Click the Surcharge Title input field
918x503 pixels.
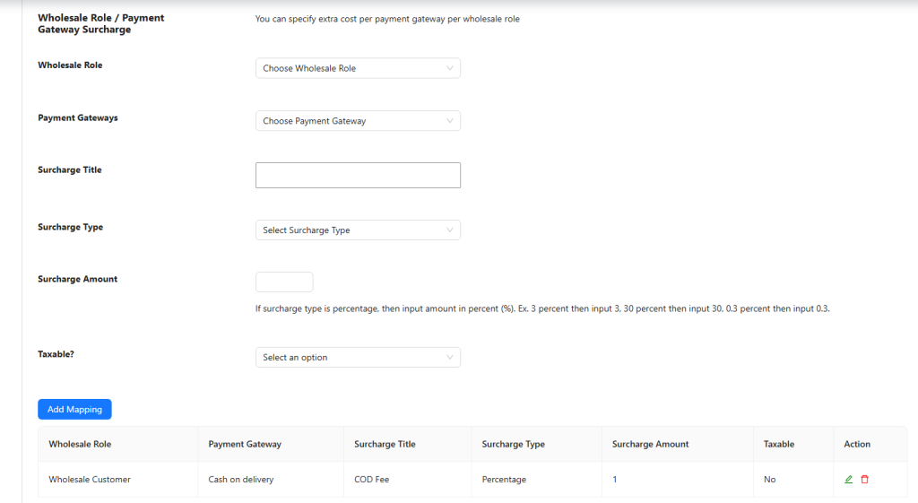point(358,175)
